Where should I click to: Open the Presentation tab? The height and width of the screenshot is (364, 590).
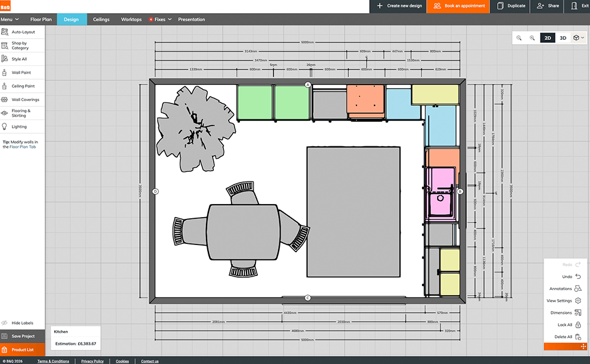[x=191, y=19]
